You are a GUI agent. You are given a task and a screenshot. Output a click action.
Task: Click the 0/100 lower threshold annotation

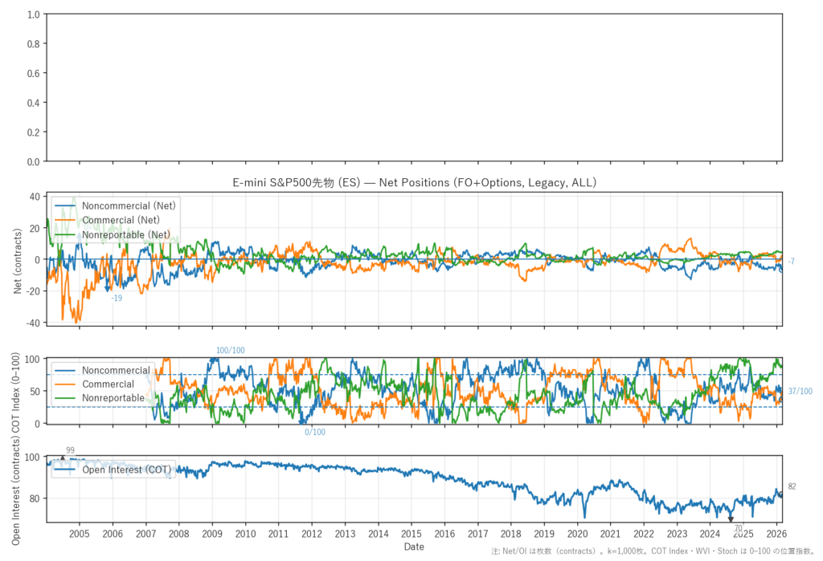coord(315,432)
